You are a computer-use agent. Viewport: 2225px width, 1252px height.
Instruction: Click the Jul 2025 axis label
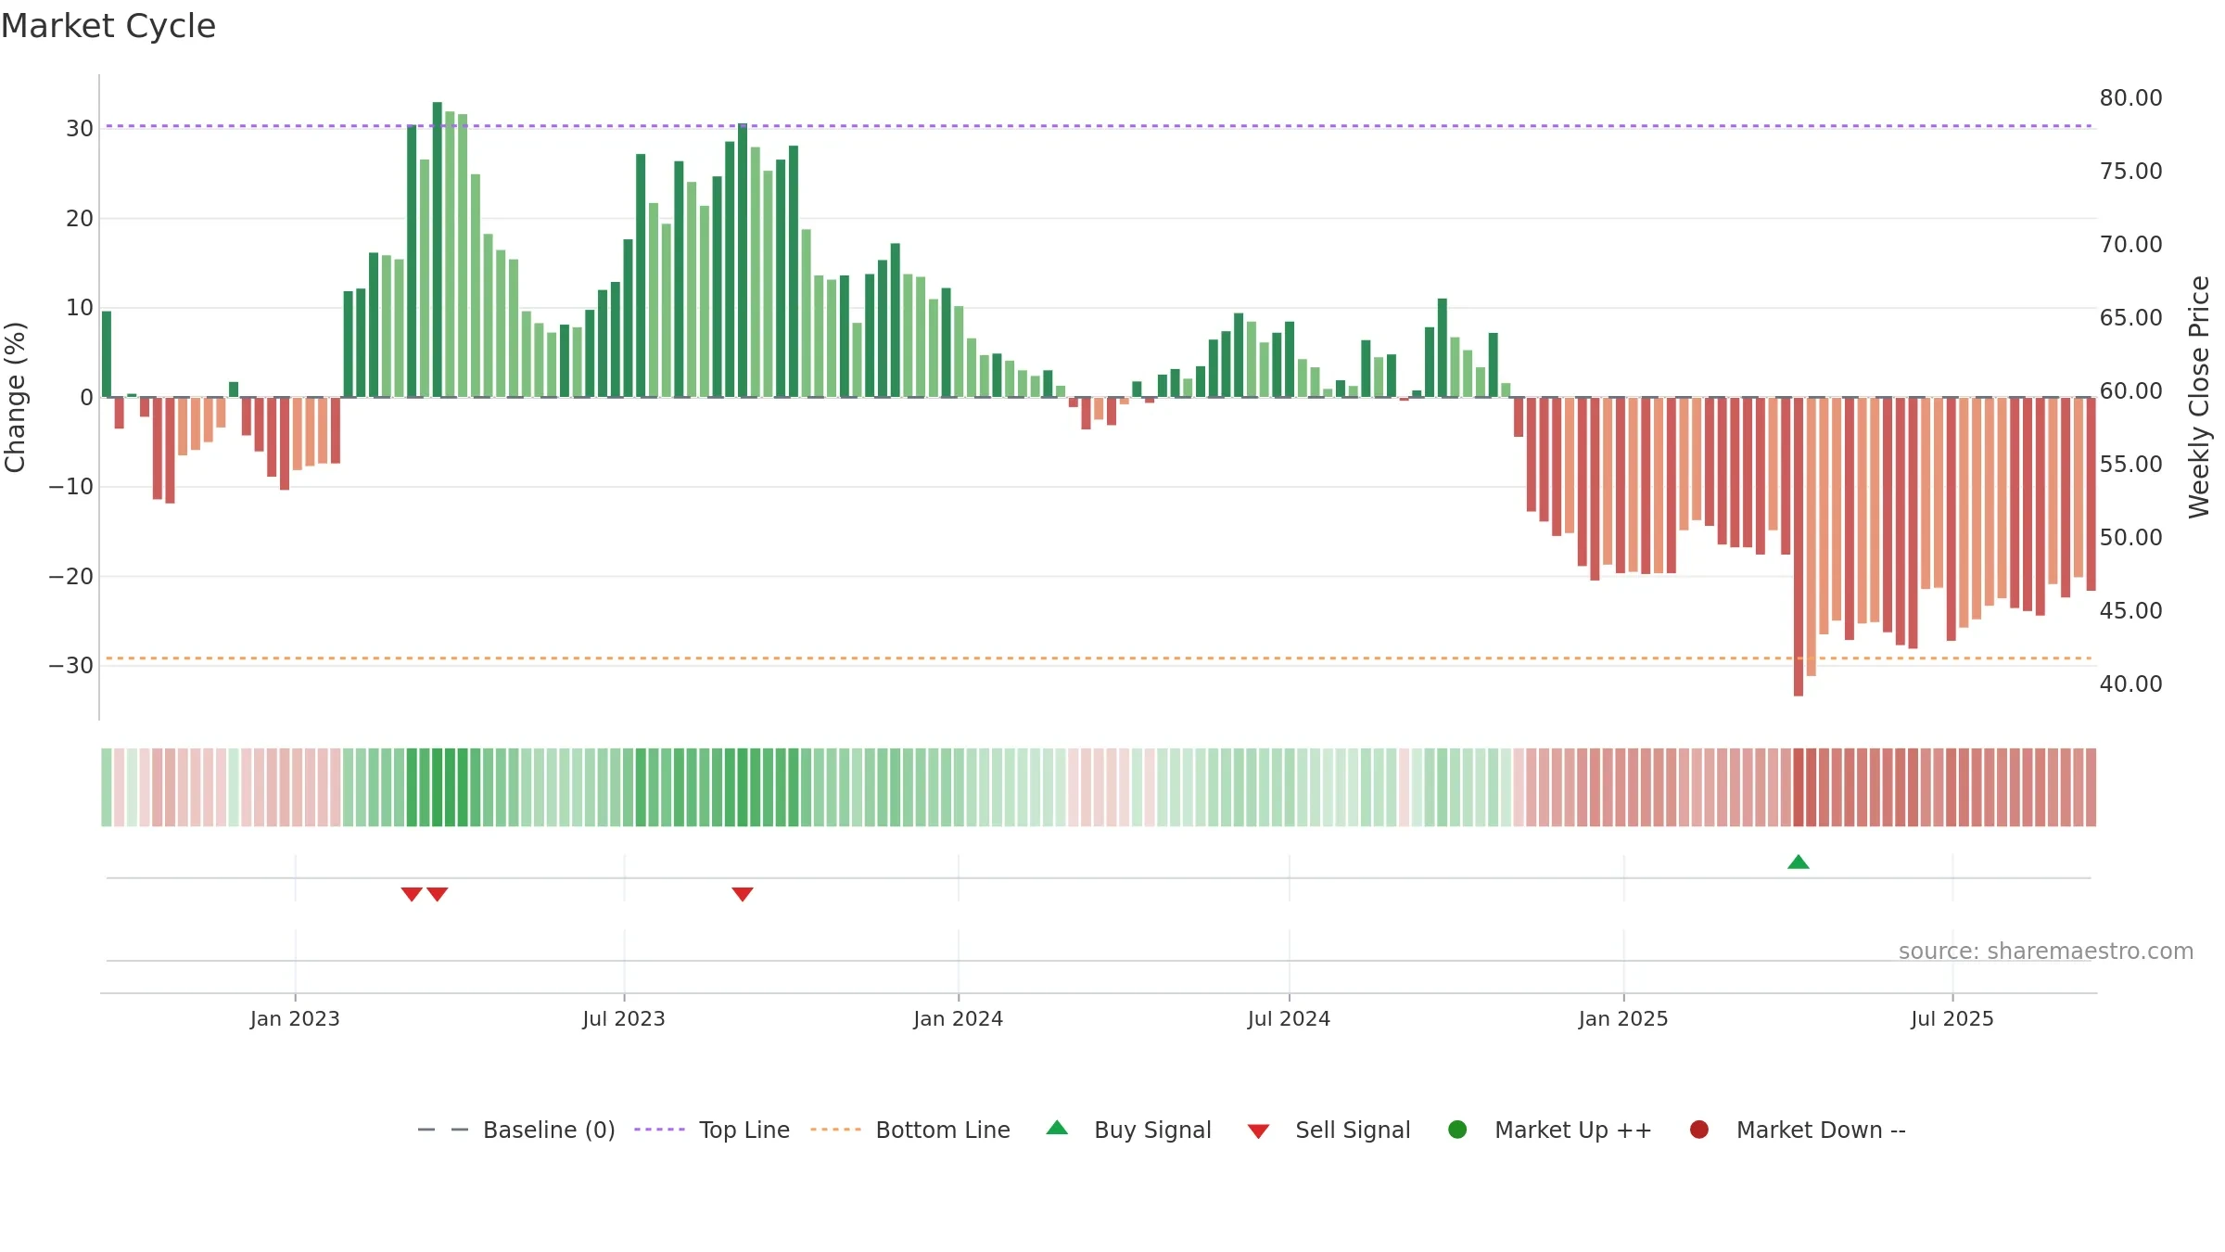(x=1952, y=1018)
